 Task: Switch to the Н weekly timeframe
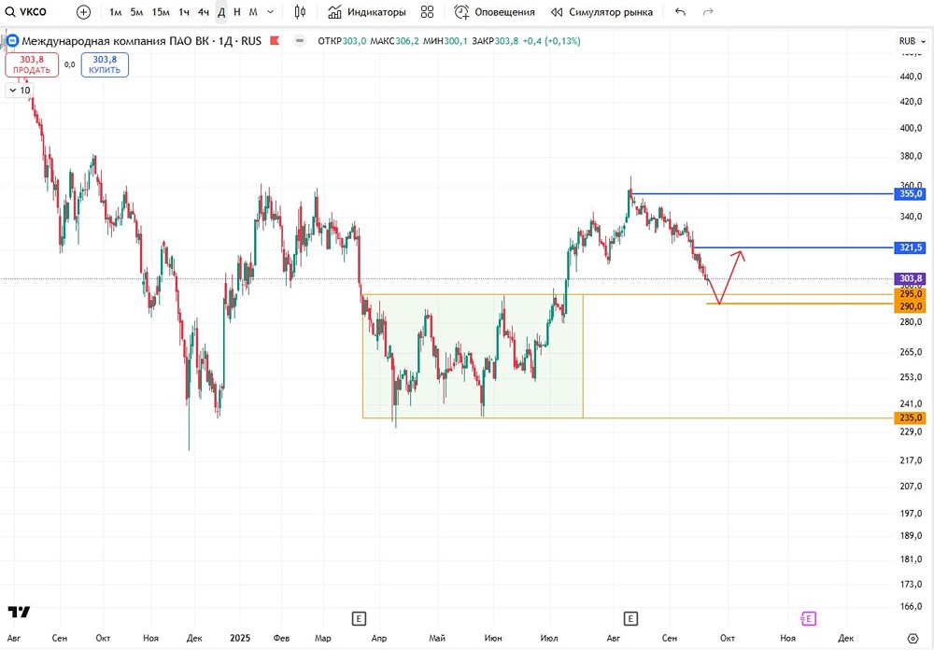click(234, 12)
